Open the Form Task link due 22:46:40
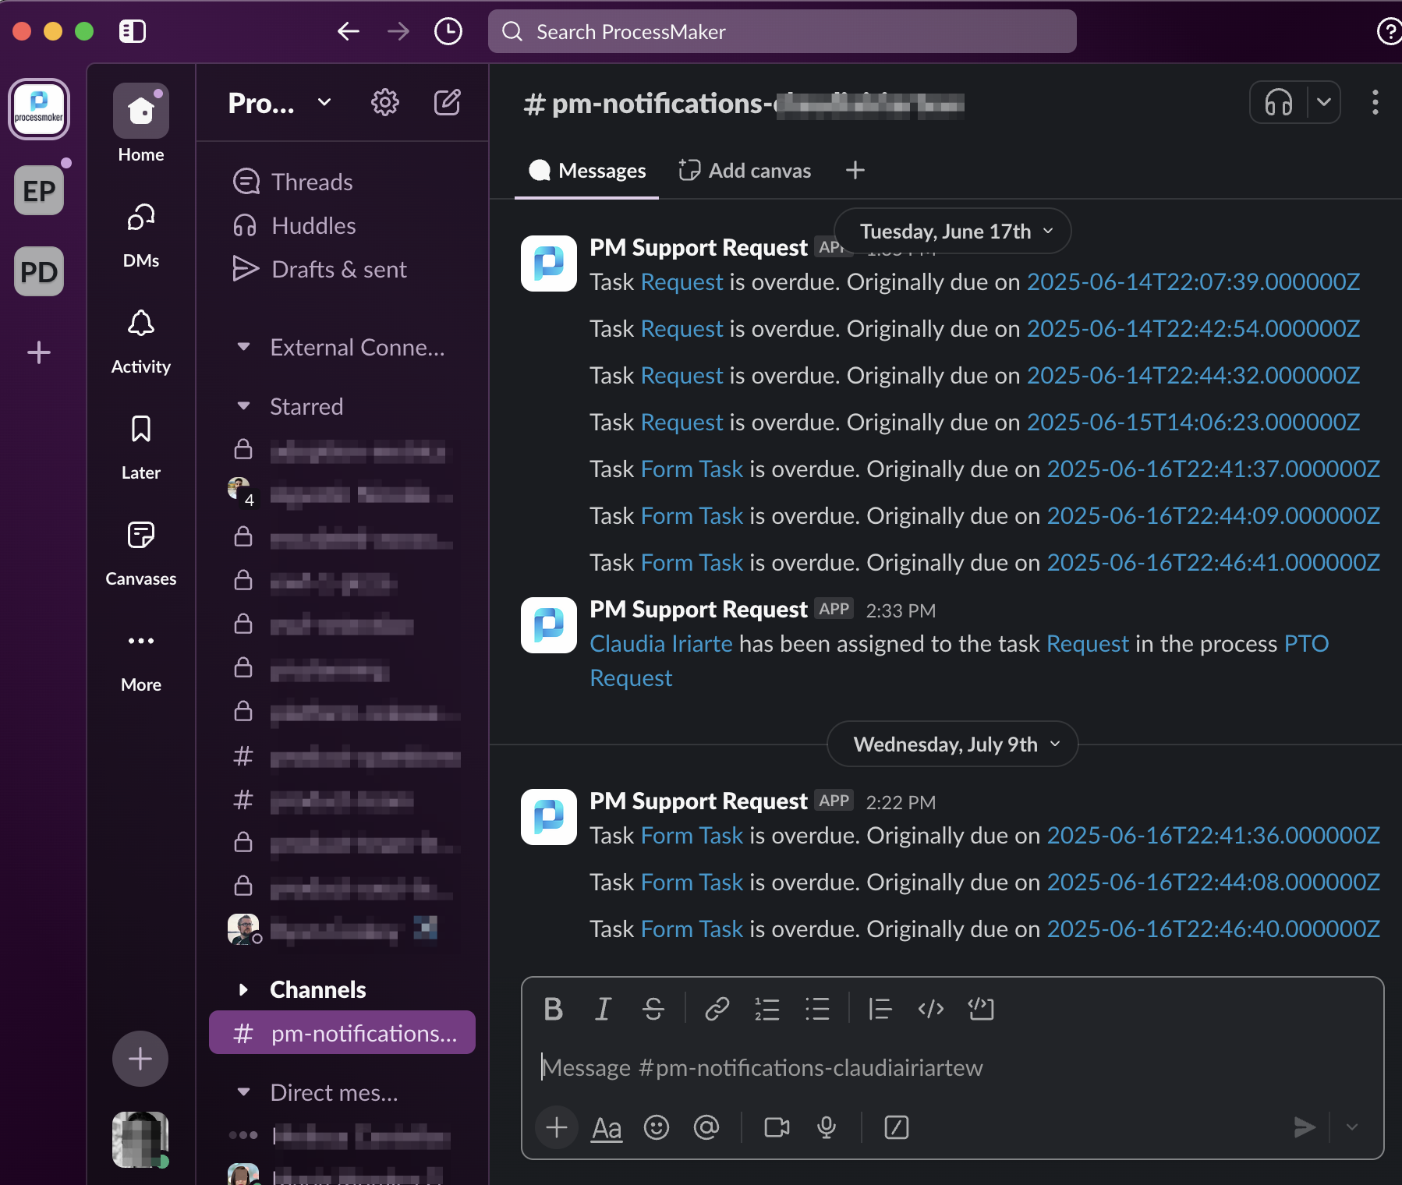Screen dimensions: 1402x1185 pyautogui.click(x=692, y=929)
